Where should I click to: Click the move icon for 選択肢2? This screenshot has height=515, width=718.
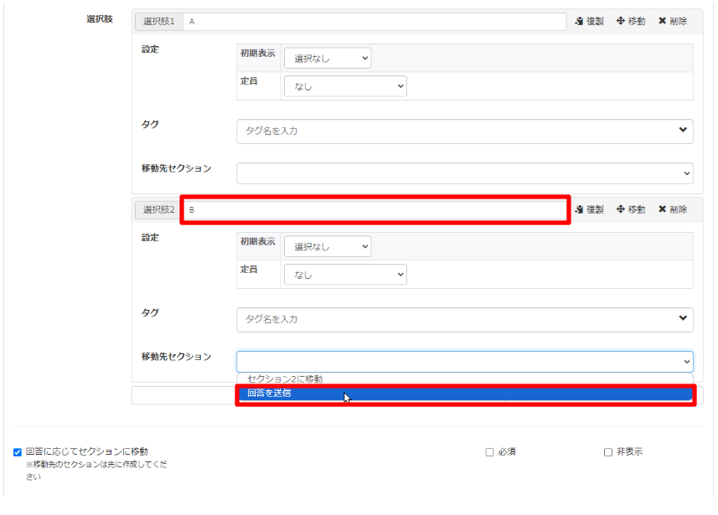621,209
